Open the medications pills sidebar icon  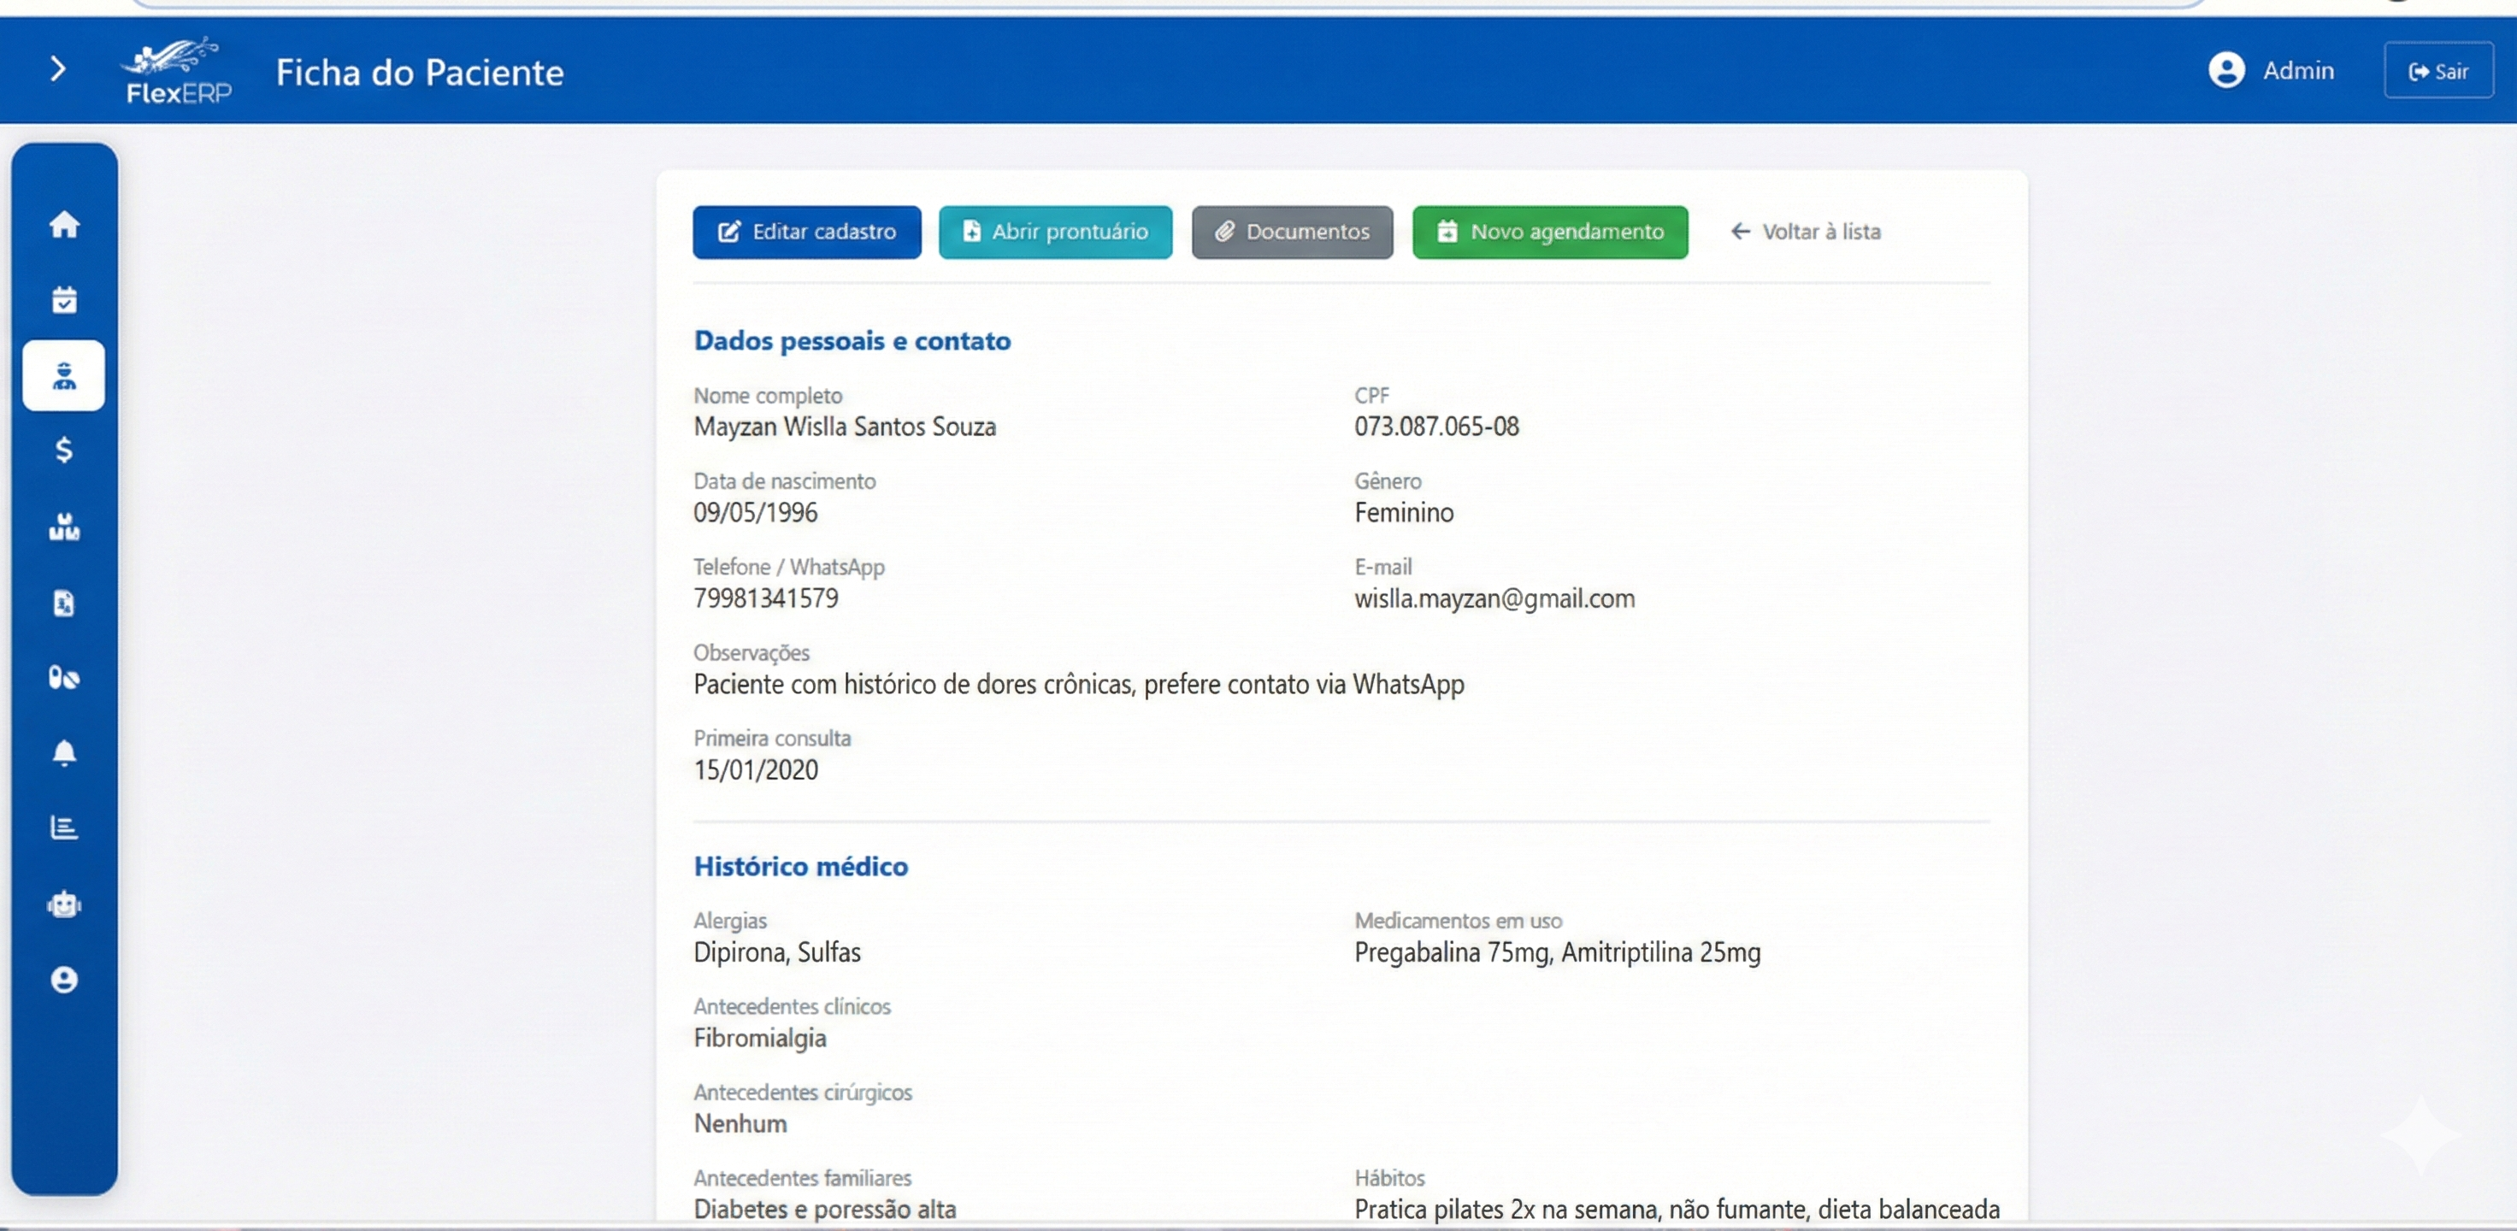64,677
